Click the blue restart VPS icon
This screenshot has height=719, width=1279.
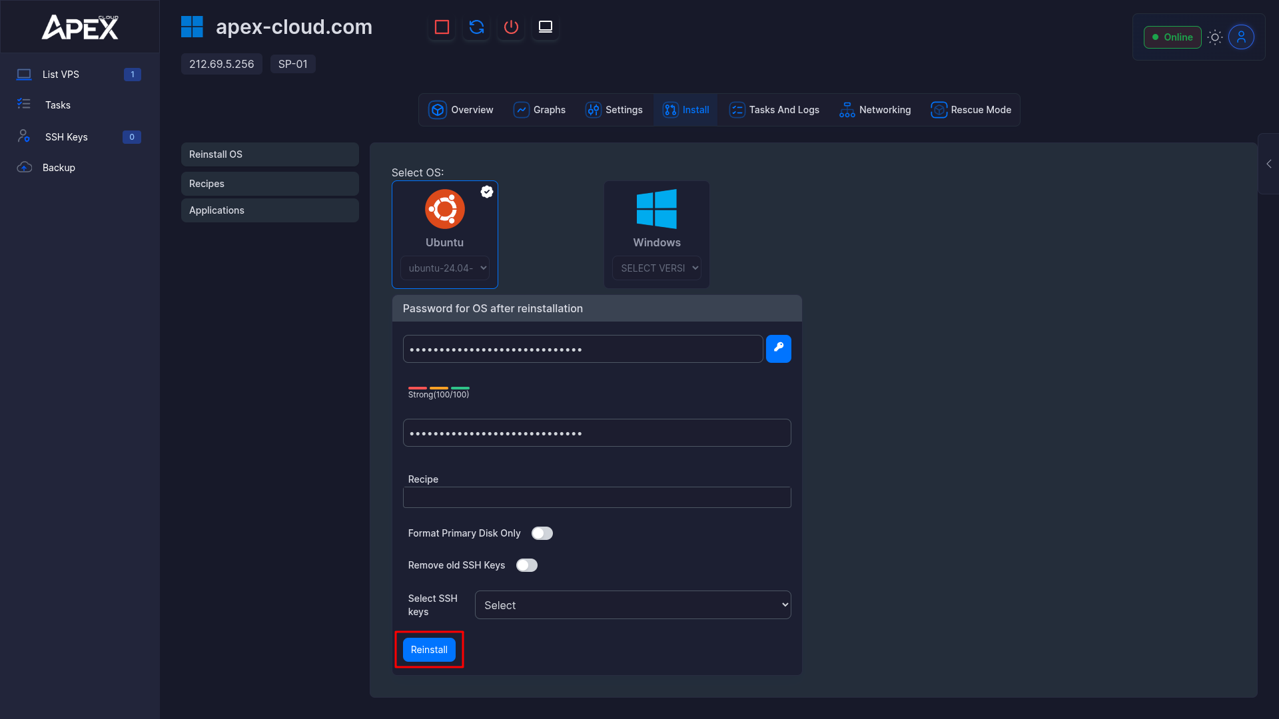tap(476, 27)
